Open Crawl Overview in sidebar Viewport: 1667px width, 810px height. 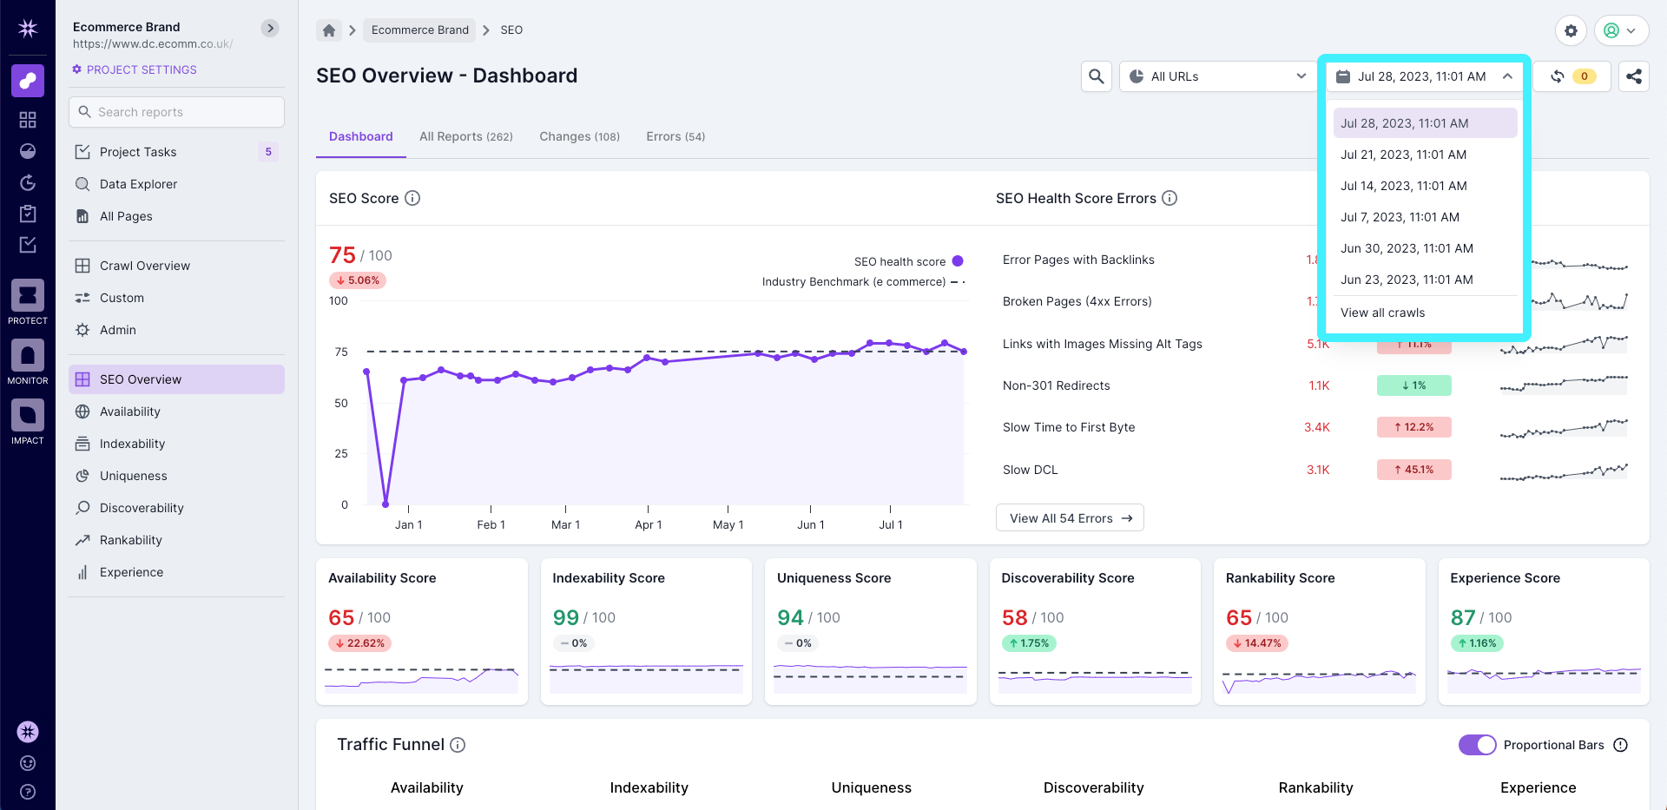[176, 266]
